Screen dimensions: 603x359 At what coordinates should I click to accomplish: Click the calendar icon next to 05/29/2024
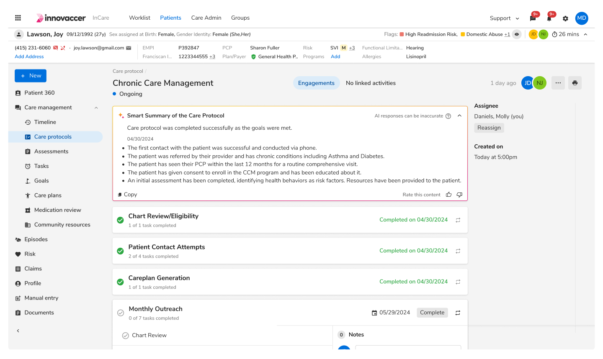tap(374, 313)
